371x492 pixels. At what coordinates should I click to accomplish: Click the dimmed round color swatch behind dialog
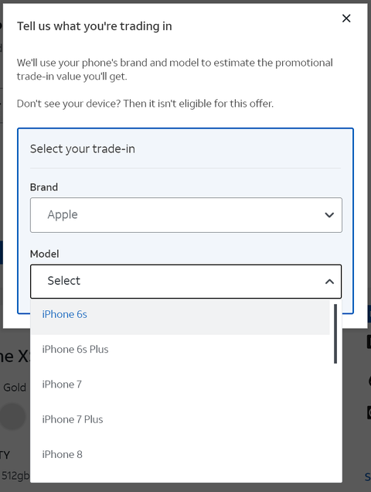(12, 416)
